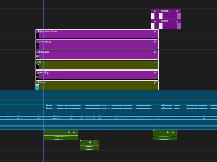Click the fx badge on camera.png clip
Viewport: 217px width, 162px height.
coord(155,42)
